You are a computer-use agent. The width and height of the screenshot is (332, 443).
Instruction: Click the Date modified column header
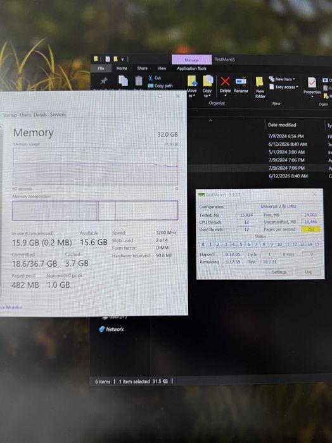[x=282, y=125]
